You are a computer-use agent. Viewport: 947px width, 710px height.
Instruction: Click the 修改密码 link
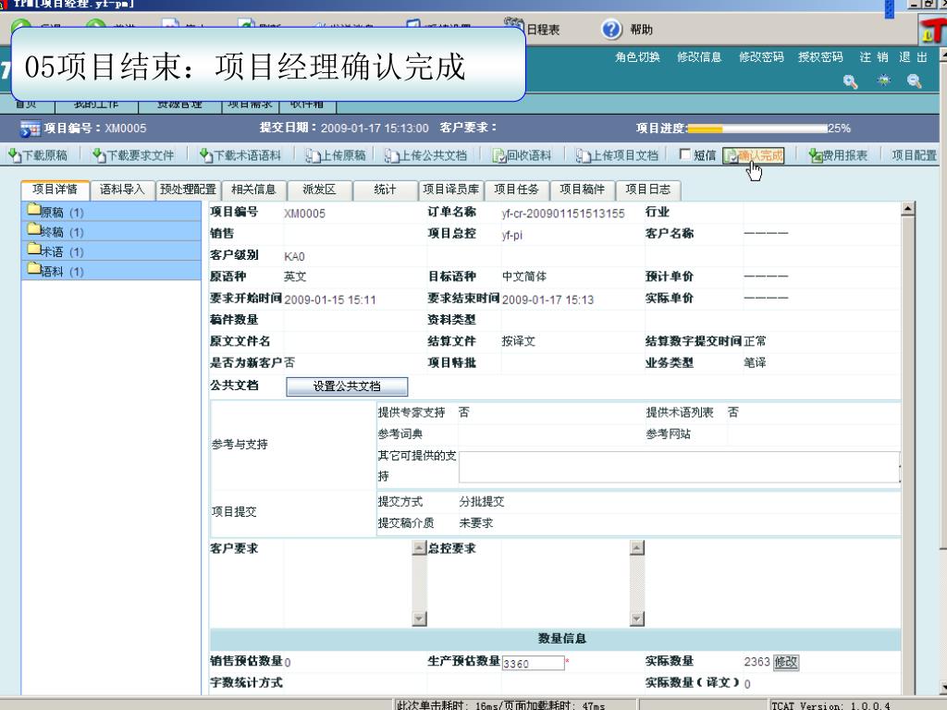point(761,57)
